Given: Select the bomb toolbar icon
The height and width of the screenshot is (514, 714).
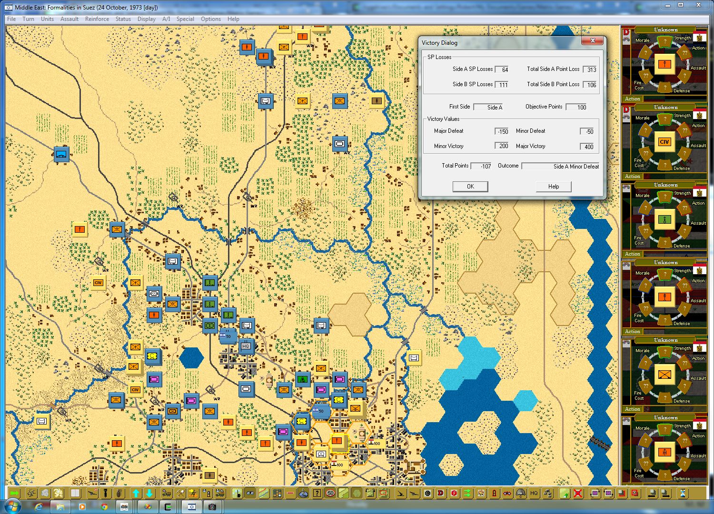Looking at the screenshot, I should coord(106,493).
